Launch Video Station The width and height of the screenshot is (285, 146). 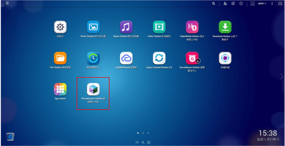[x=159, y=27]
